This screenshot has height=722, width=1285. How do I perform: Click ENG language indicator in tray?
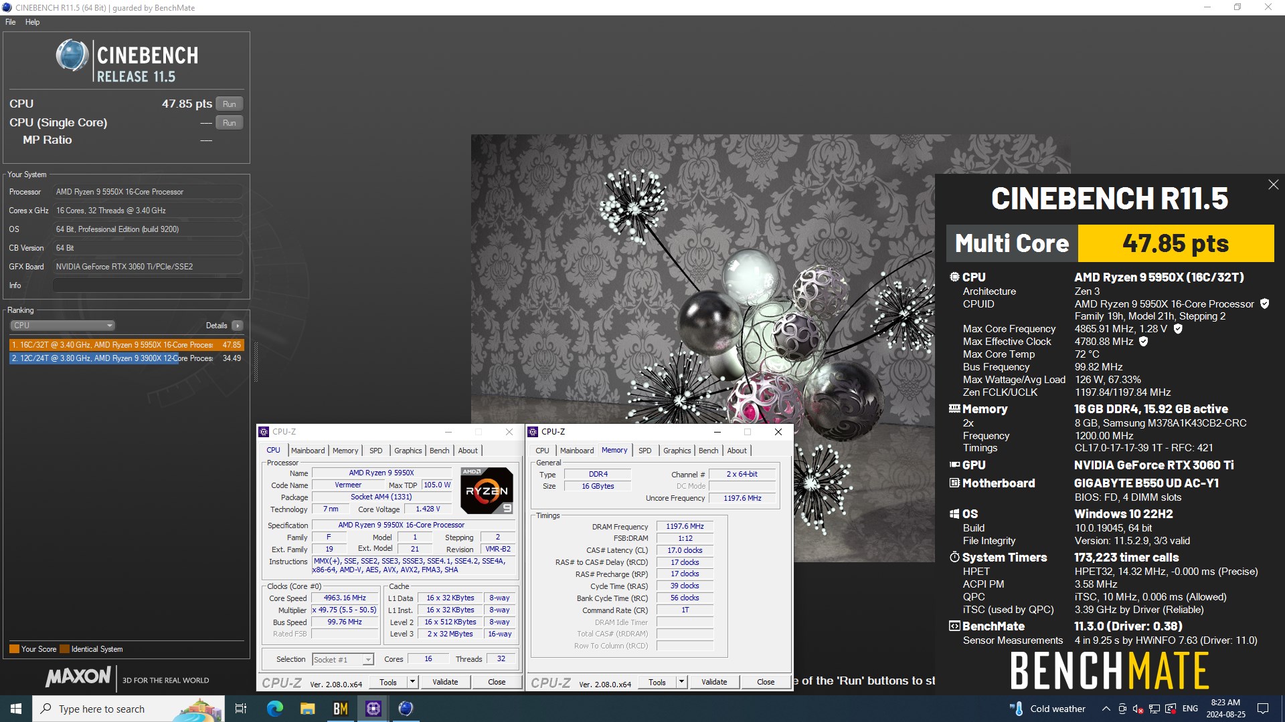click(1190, 709)
